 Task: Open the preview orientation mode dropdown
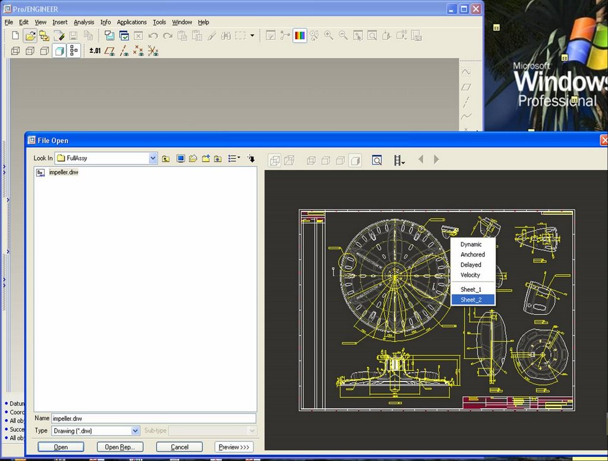click(x=399, y=160)
